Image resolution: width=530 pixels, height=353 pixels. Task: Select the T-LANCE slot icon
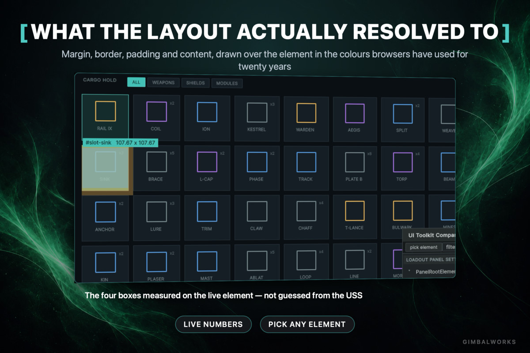[x=355, y=211]
